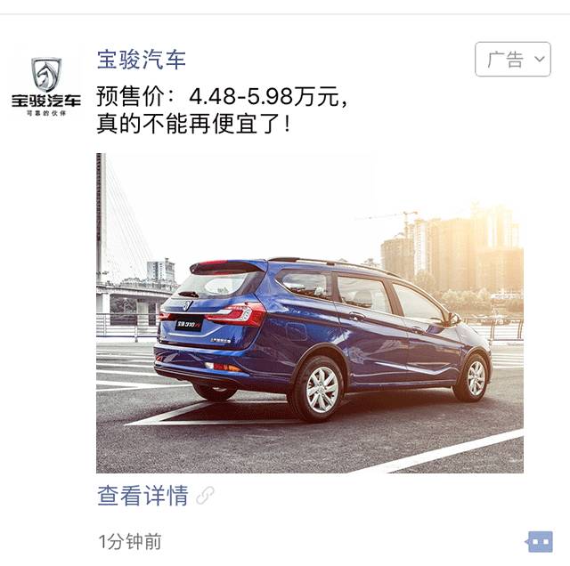Image resolution: width=570 pixels, height=566 pixels.
Task: Open the 查看详情 link
Action: coord(142,495)
